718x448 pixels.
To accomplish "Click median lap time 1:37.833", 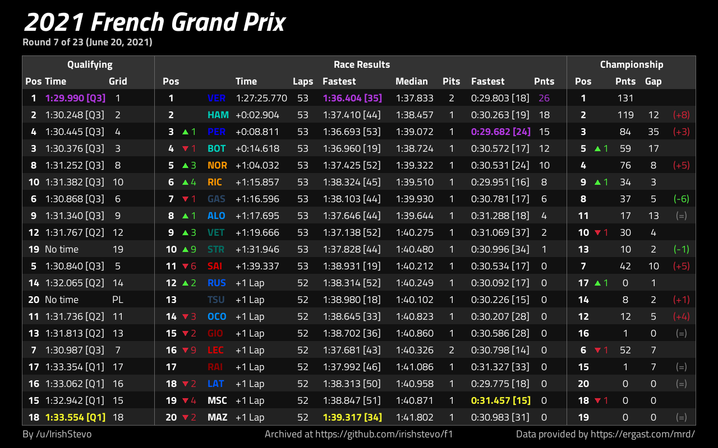I will point(415,98).
